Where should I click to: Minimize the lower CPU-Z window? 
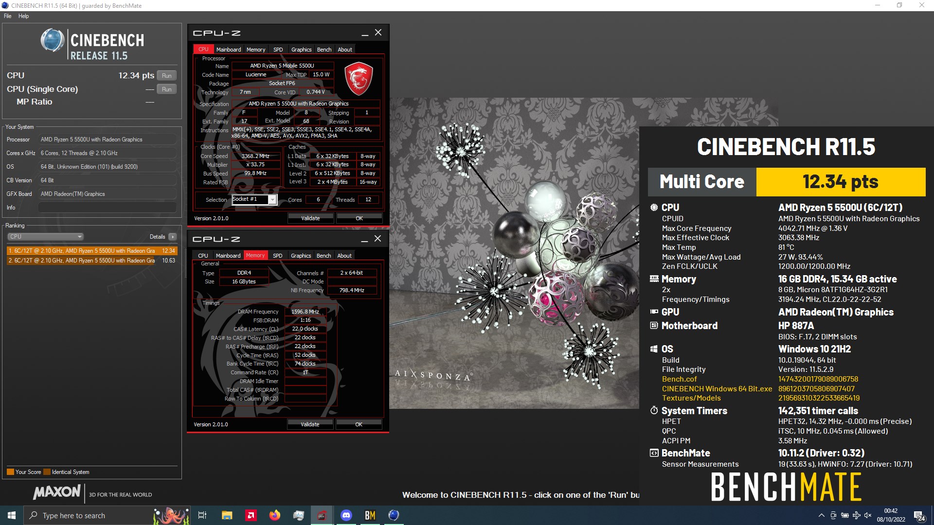click(364, 239)
